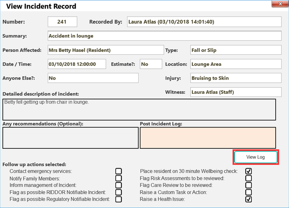This screenshot has height=208, width=289.
Task: Click the 'Person Affected:' label
Action: click(x=22, y=50)
